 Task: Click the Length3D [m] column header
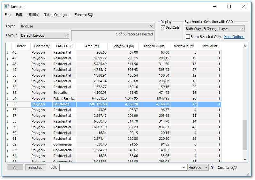coord(154,46)
